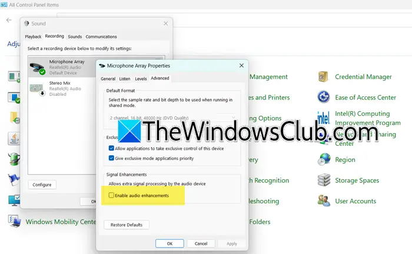This screenshot has width=412, height=254.
Task: Open Storage Spaces link
Action: coord(357,181)
